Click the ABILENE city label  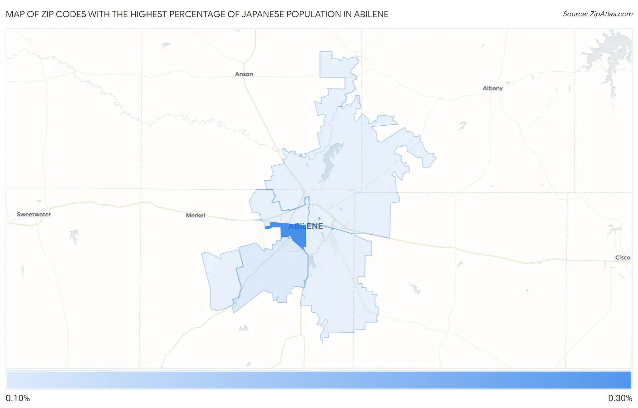click(x=305, y=226)
